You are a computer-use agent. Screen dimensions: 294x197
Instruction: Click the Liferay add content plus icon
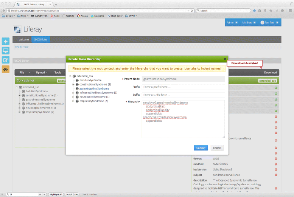(x=6, y=42)
